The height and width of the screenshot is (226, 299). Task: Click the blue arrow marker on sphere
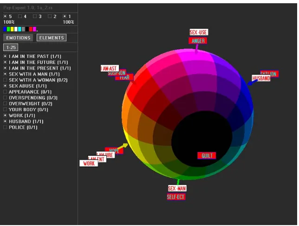(252, 82)
